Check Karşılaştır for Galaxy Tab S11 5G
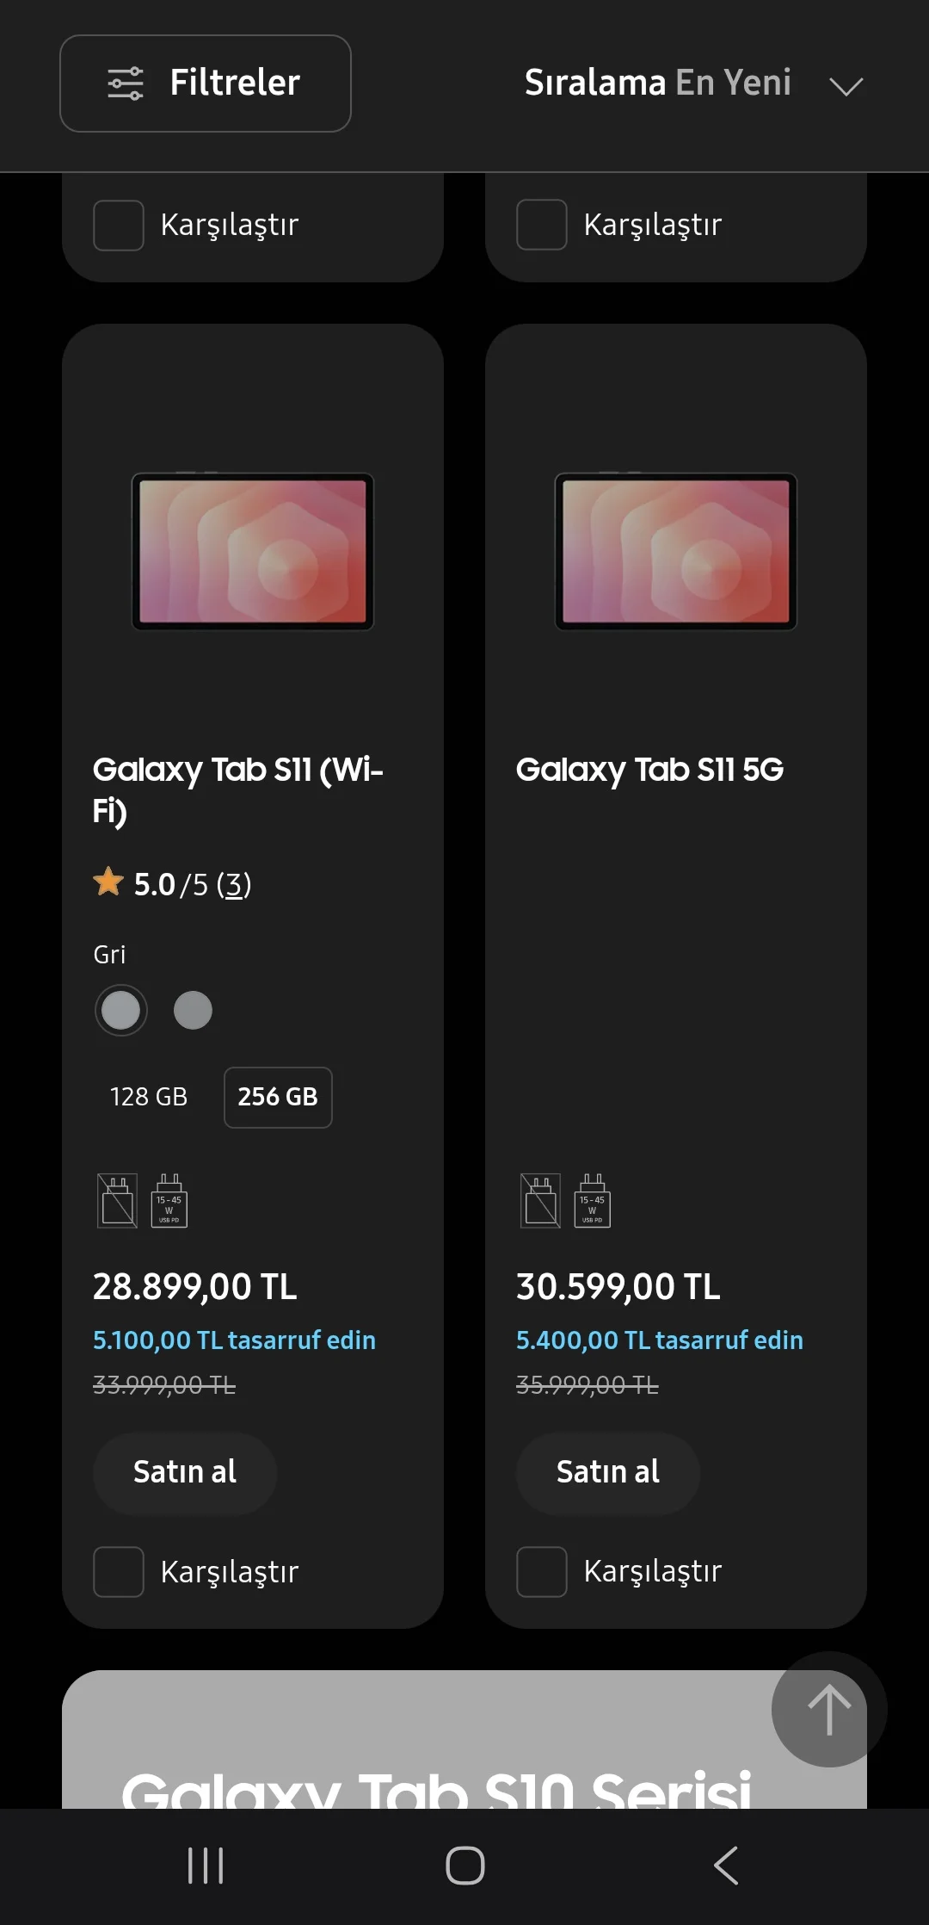Viewport: 929px width, 1925px height. 542,1572
